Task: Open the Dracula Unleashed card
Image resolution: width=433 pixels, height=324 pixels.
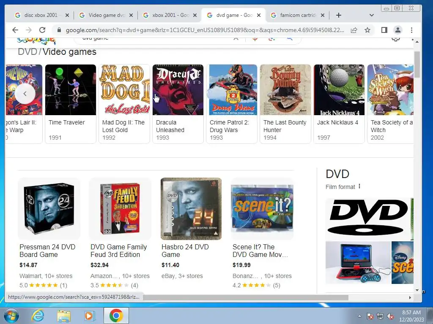Action: (178, 104)
